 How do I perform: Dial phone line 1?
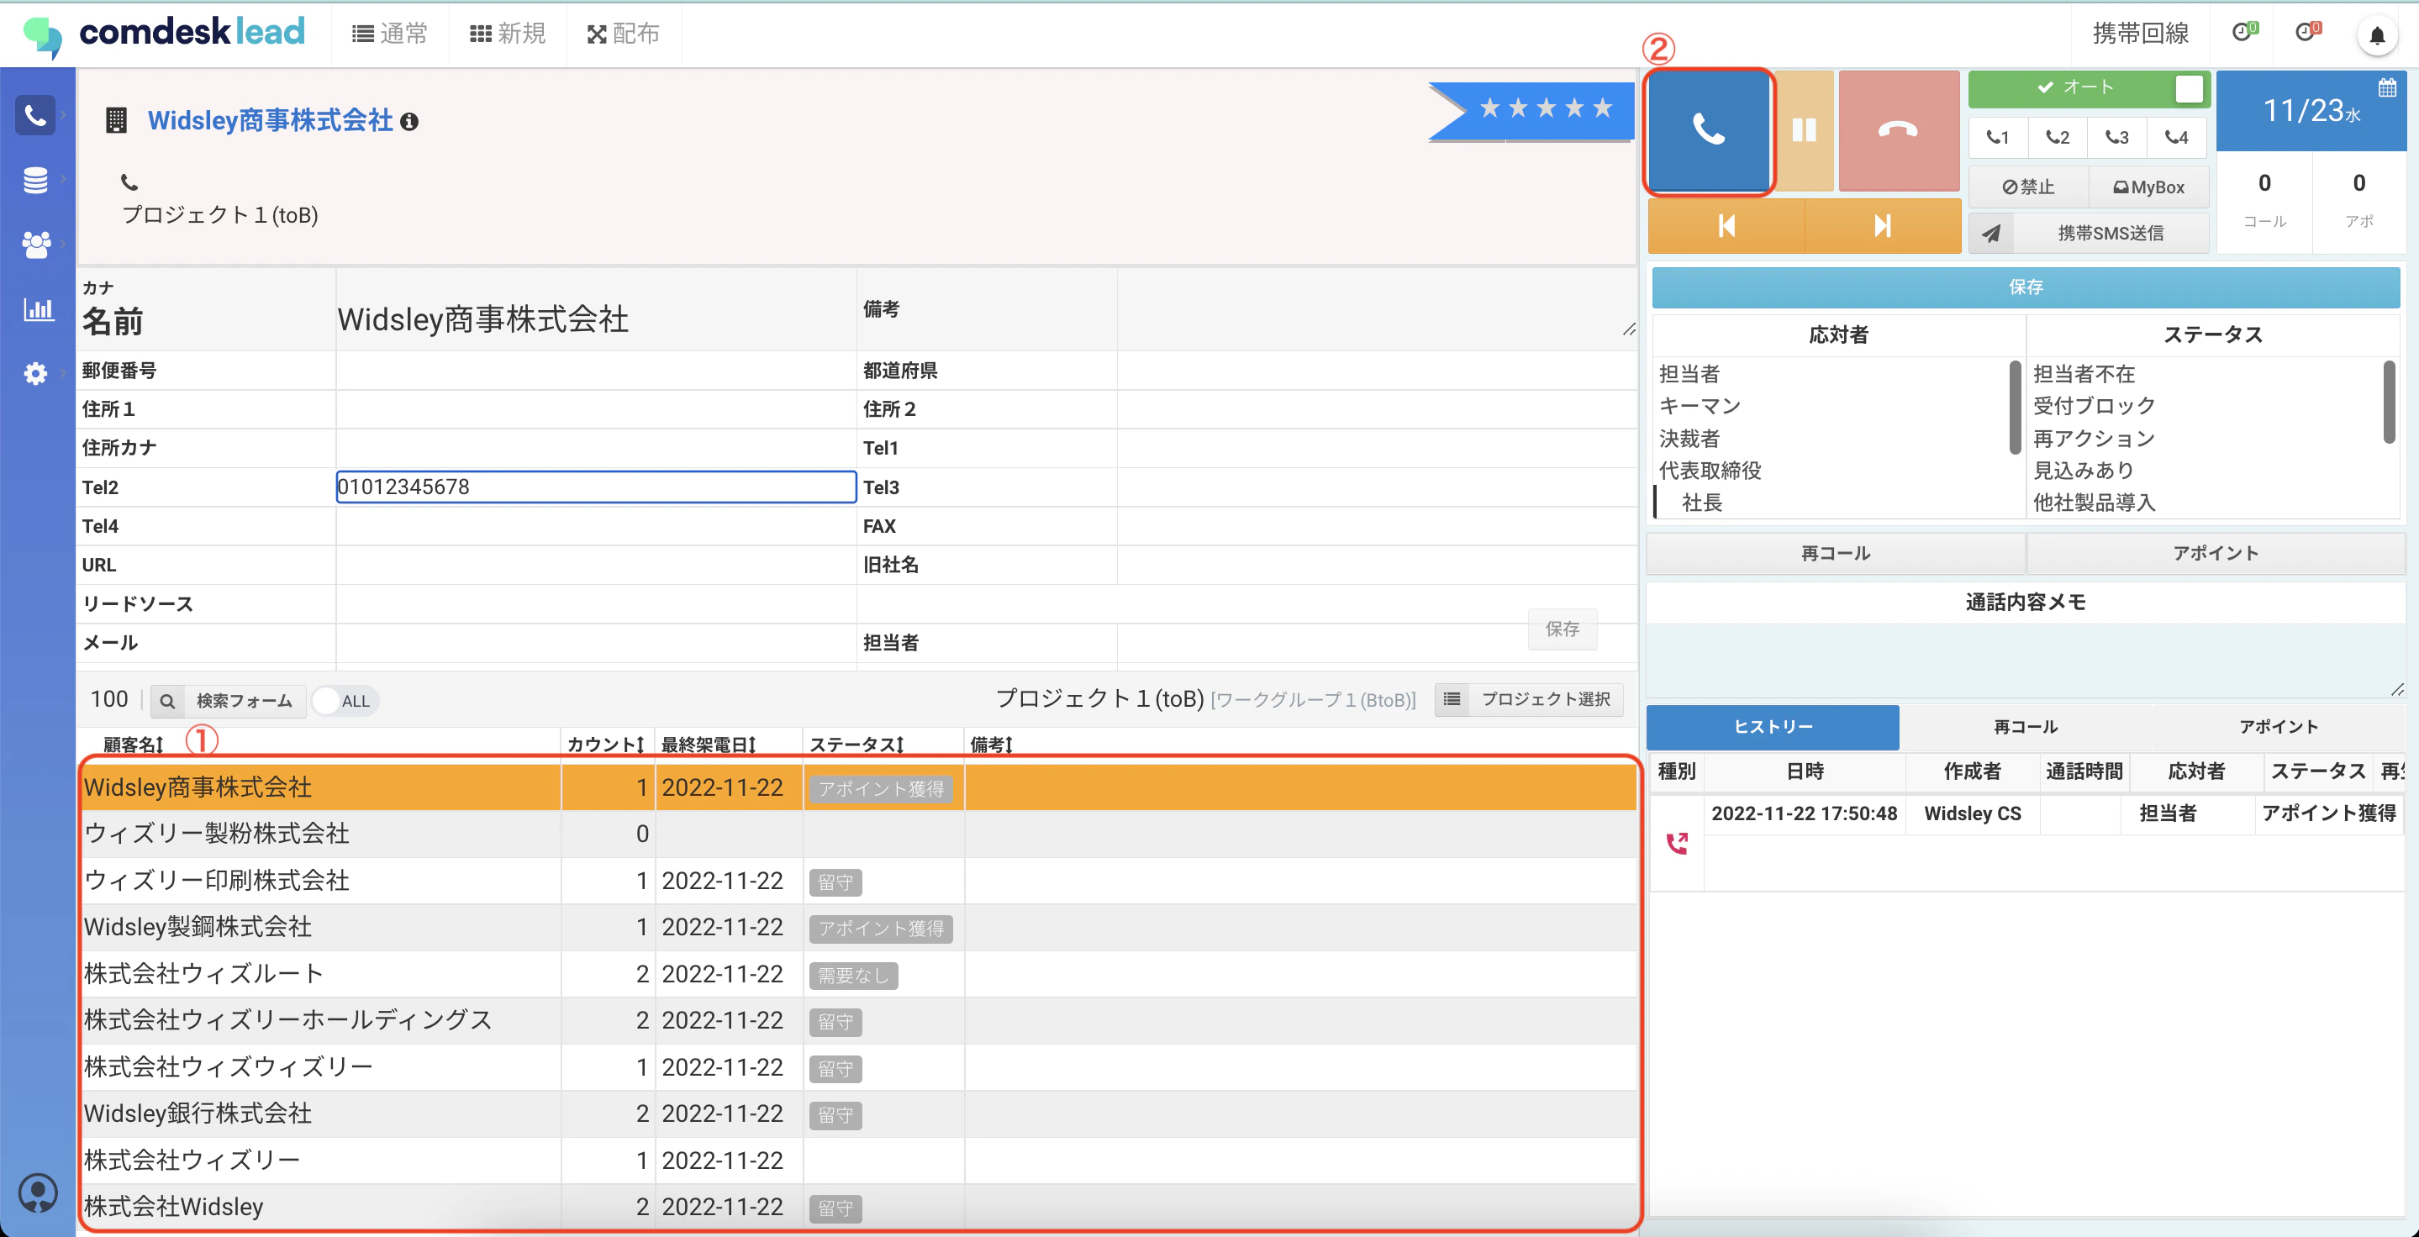click(x=1997, y=138)
